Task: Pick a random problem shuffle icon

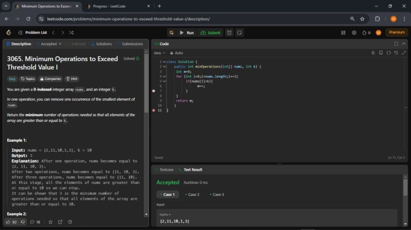Action: click(x=71, y=33)
